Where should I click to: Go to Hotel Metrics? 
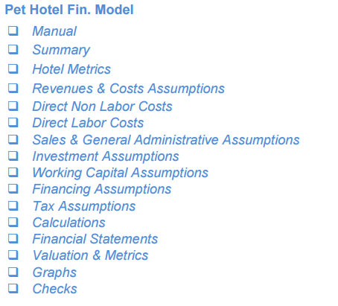[x=71, y=69]
